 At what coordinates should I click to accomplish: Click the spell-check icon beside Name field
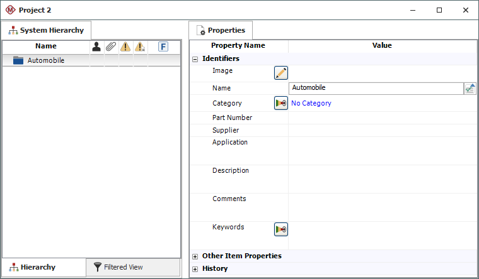coord(470,89)
